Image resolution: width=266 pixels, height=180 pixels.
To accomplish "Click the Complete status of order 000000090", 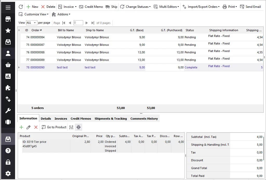I will pyautogui.click(x=191, y=67).
